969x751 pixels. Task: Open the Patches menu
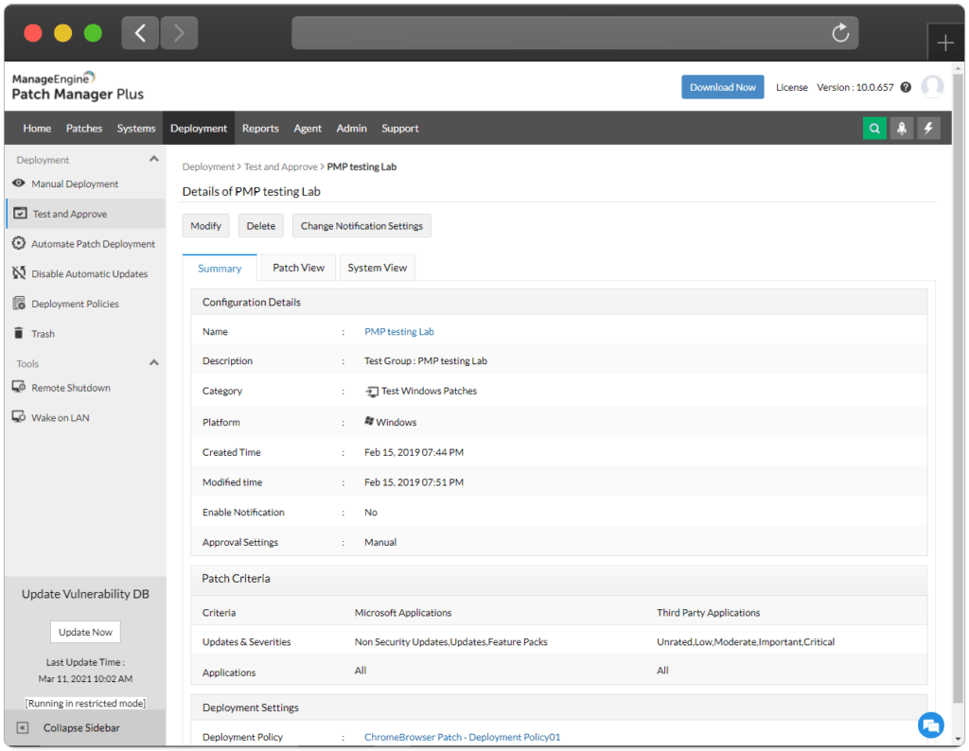pos(84,129)
